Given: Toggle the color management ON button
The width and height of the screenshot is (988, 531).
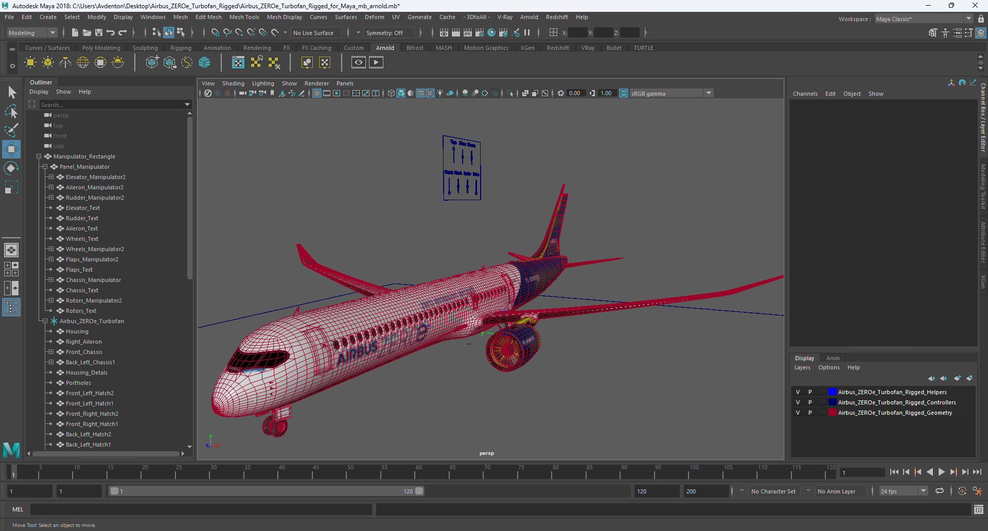Looking at the screenshot, I should point(624,93).
